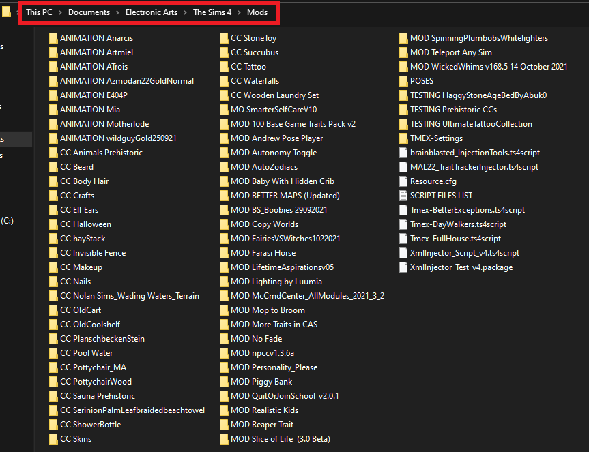589x452 pixels.
Task: Click folder icon of TMEX-Settings
Action: pyautogui.click(x=403, y=139)
